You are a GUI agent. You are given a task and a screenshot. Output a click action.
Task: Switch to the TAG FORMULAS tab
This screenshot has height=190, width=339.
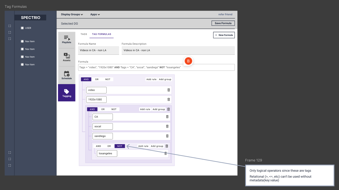tap(101, 34)
